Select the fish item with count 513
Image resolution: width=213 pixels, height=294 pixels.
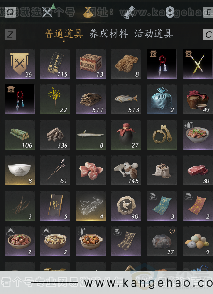(x=126, y=99)
